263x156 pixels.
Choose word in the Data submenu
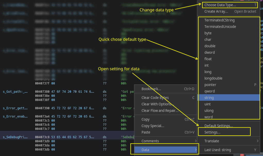click(x=228, y=117)
